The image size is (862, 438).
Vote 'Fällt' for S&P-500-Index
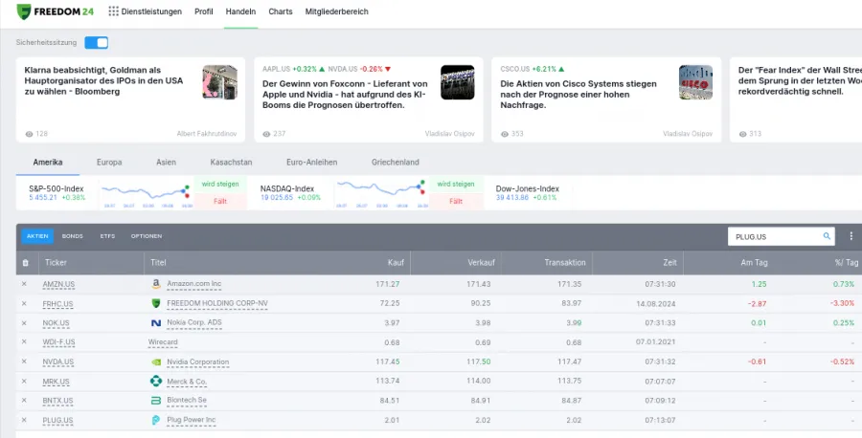pos(220,202)
